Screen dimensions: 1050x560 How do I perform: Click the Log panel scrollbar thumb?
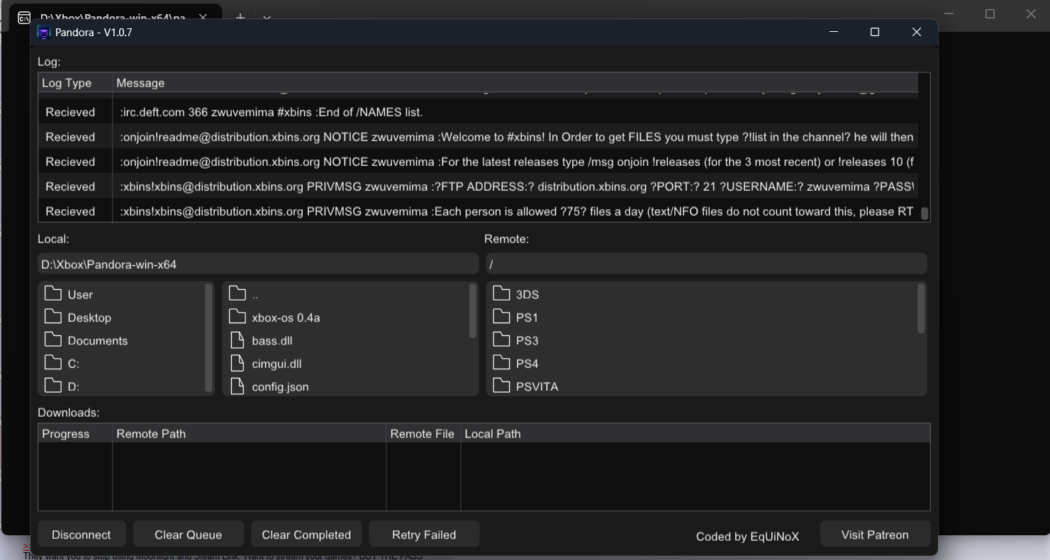tap(925, 213)
